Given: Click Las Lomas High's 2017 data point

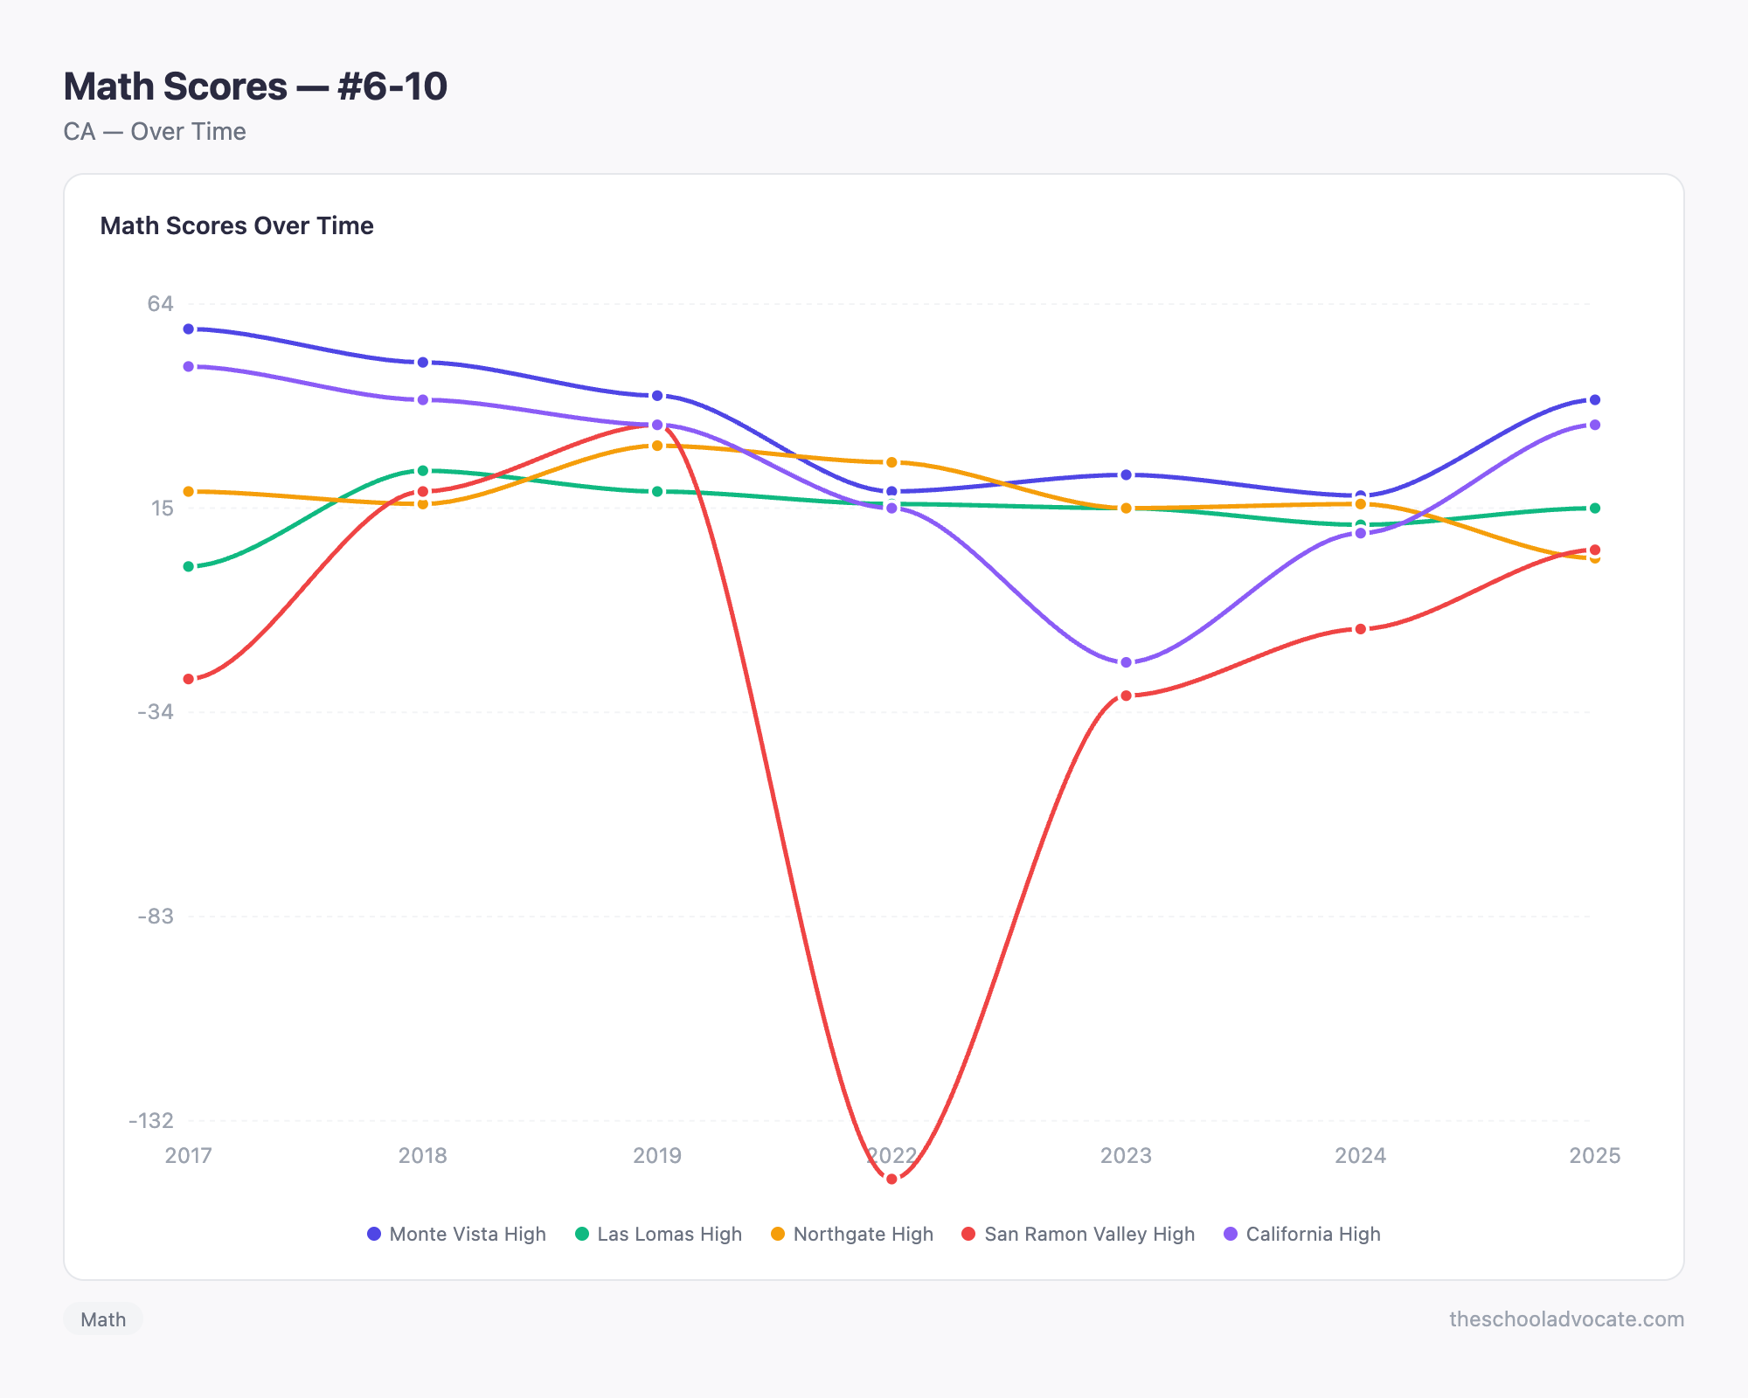Looking at the screenshot, I should click(x=189, y=566).
